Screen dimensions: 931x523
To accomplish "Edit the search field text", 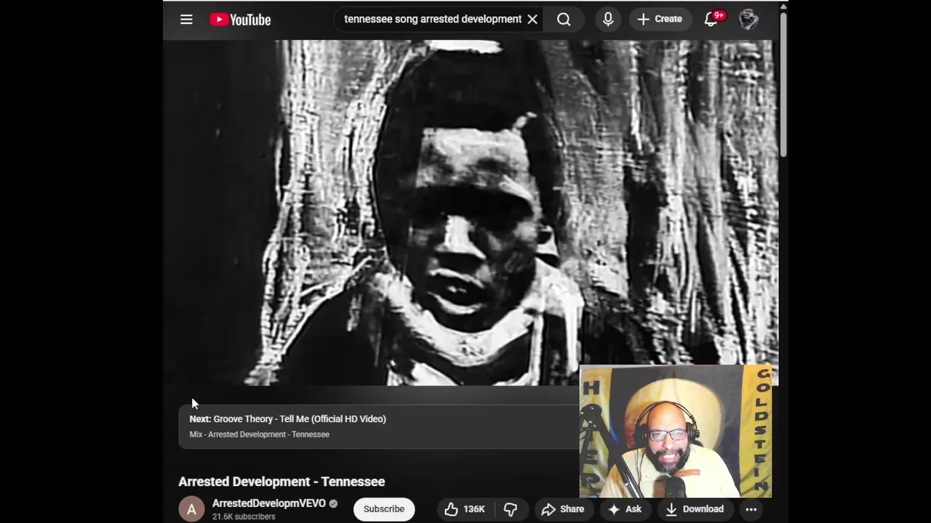I will tap(432, 19).
